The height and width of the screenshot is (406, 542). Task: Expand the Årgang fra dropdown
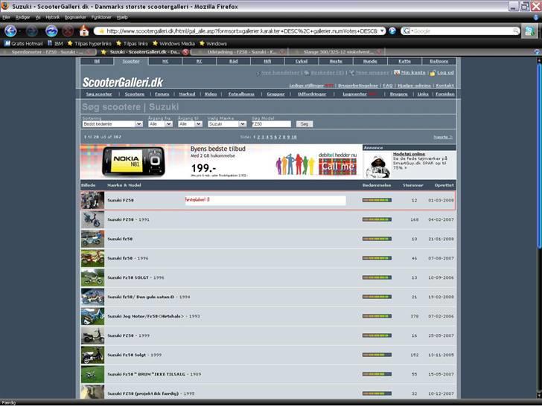160,124
